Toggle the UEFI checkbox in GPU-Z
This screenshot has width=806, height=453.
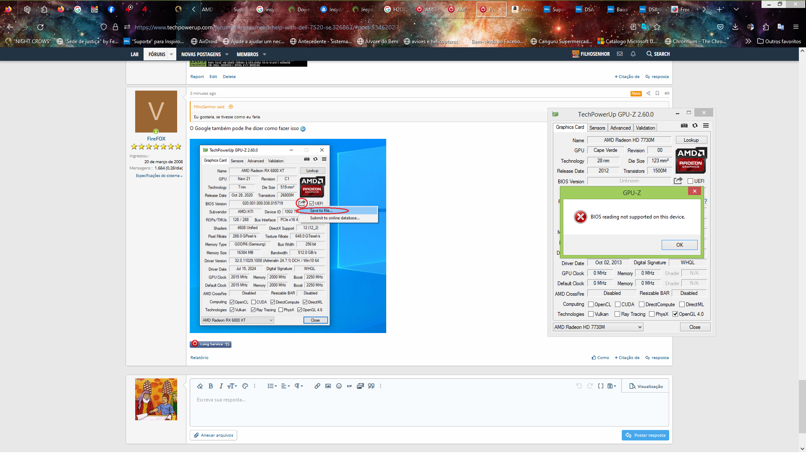click(x=690, y=181)
